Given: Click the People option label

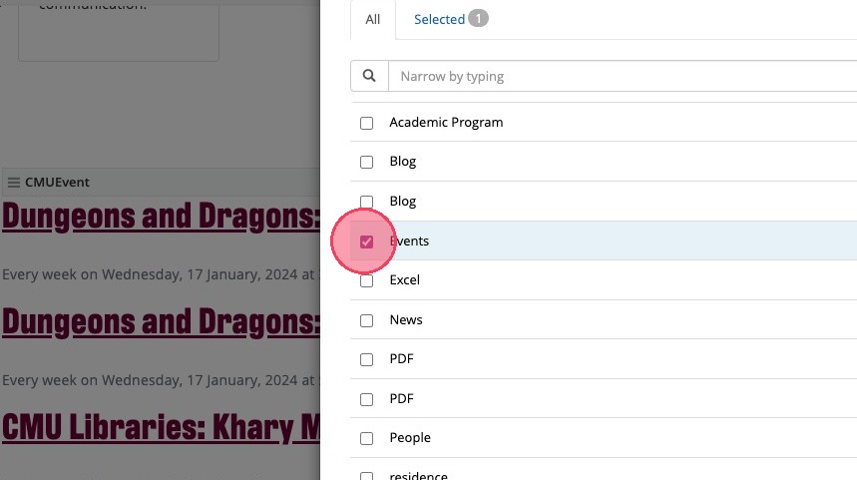Looking at the screenshot, I should tap(410, 438).
